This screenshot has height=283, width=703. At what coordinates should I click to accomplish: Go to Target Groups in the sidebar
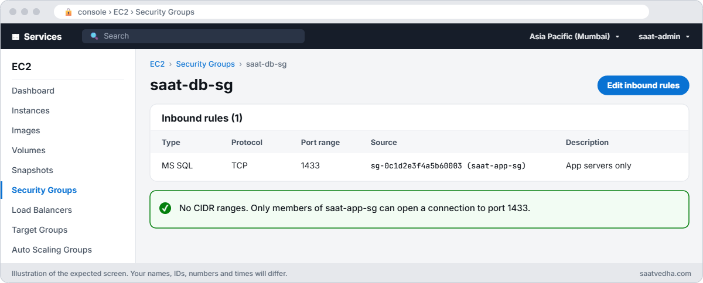40,230
